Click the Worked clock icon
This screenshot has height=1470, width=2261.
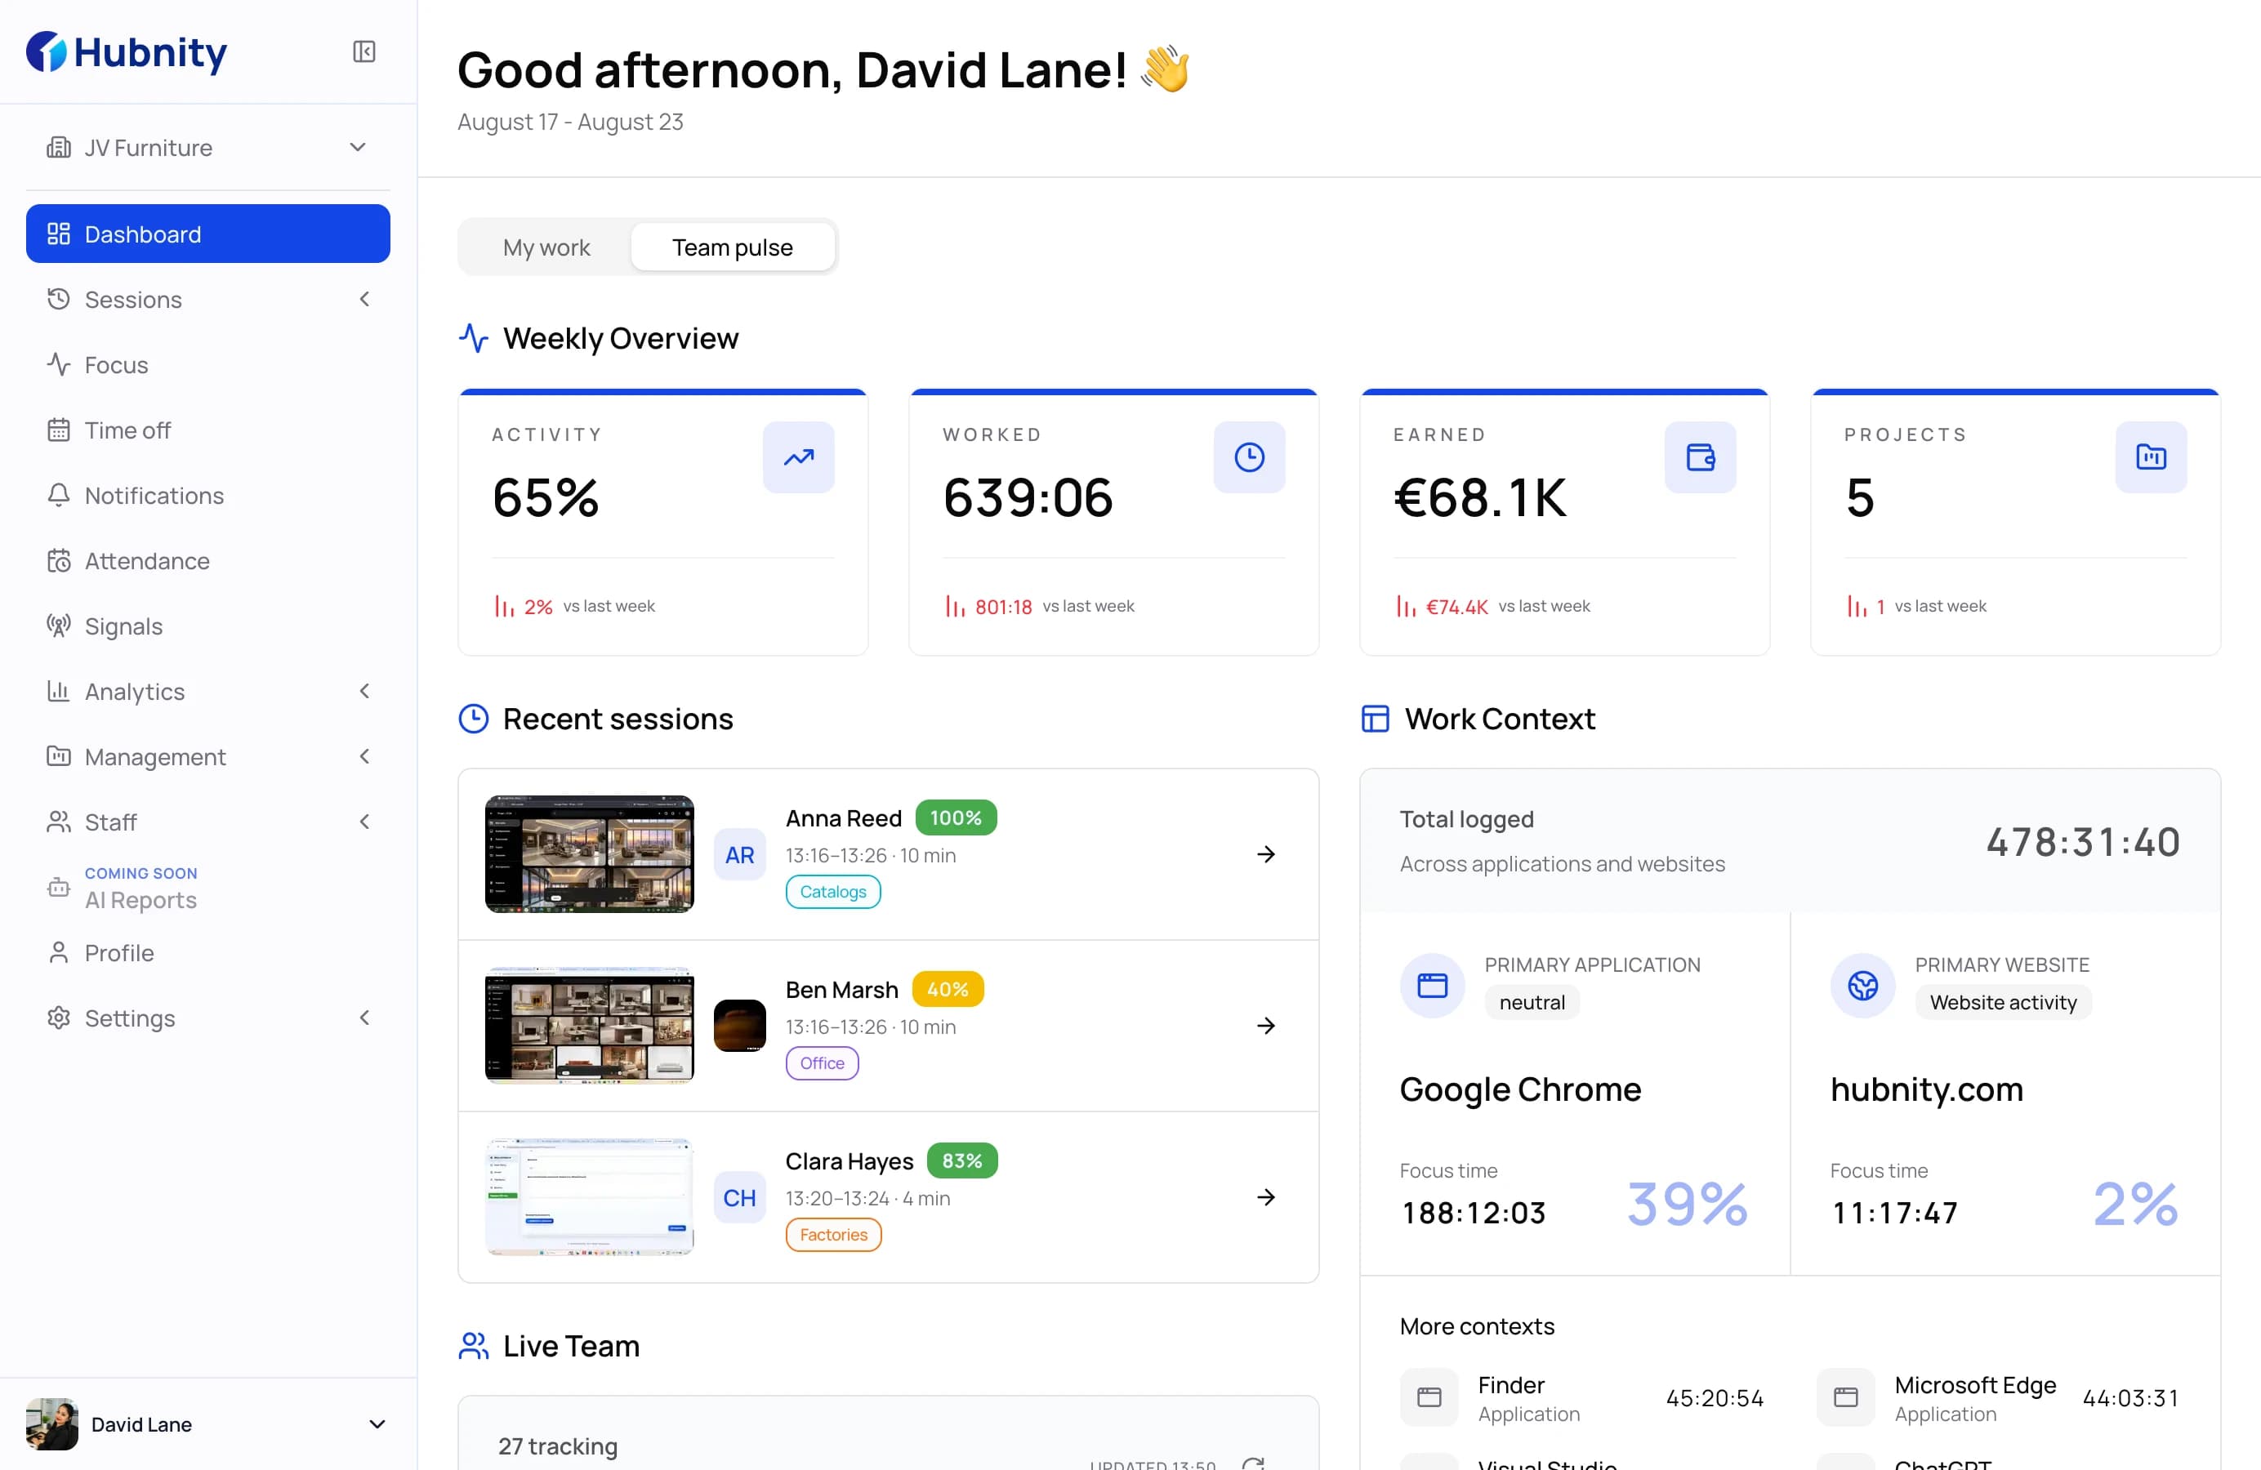click(1249, 457)
